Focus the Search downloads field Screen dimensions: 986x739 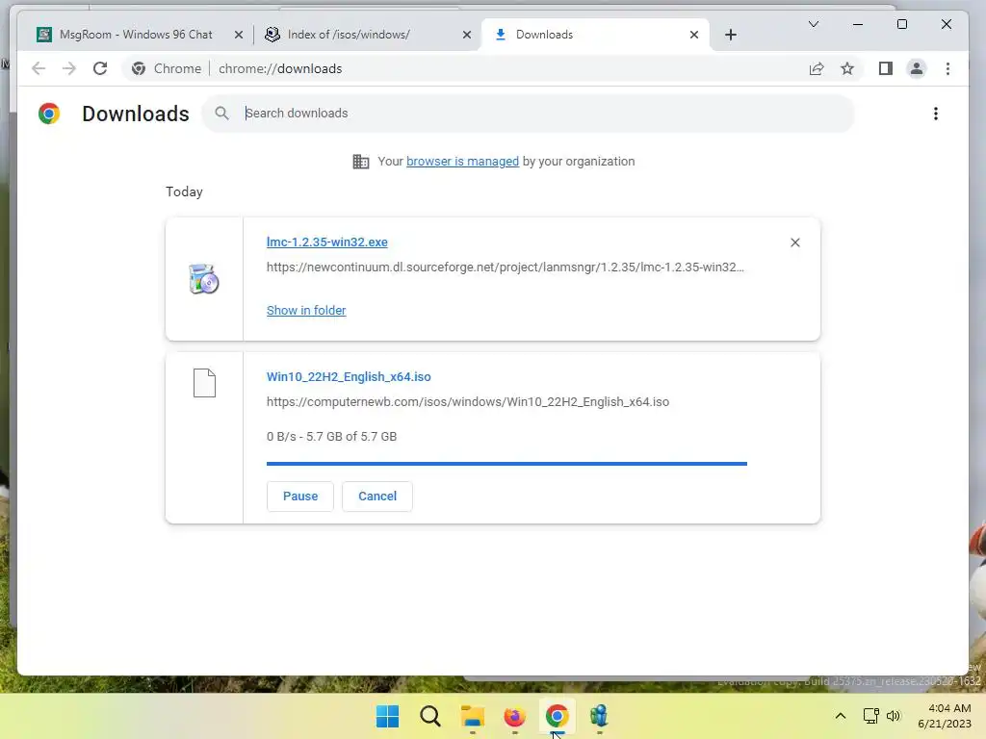coord(529,114)
